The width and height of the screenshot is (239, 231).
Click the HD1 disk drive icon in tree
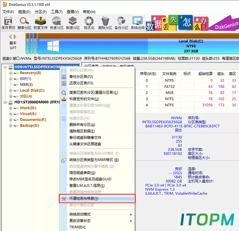point(10,102)
